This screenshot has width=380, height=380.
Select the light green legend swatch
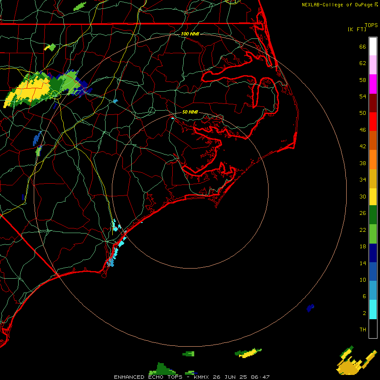point(373,234)
